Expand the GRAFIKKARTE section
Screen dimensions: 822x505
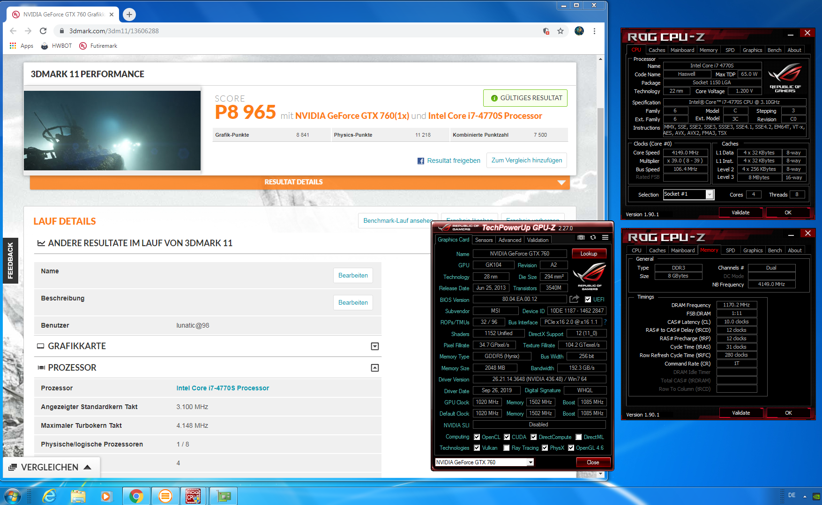point(375,346)
